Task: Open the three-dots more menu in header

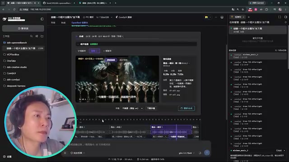Action: point(216,17)
